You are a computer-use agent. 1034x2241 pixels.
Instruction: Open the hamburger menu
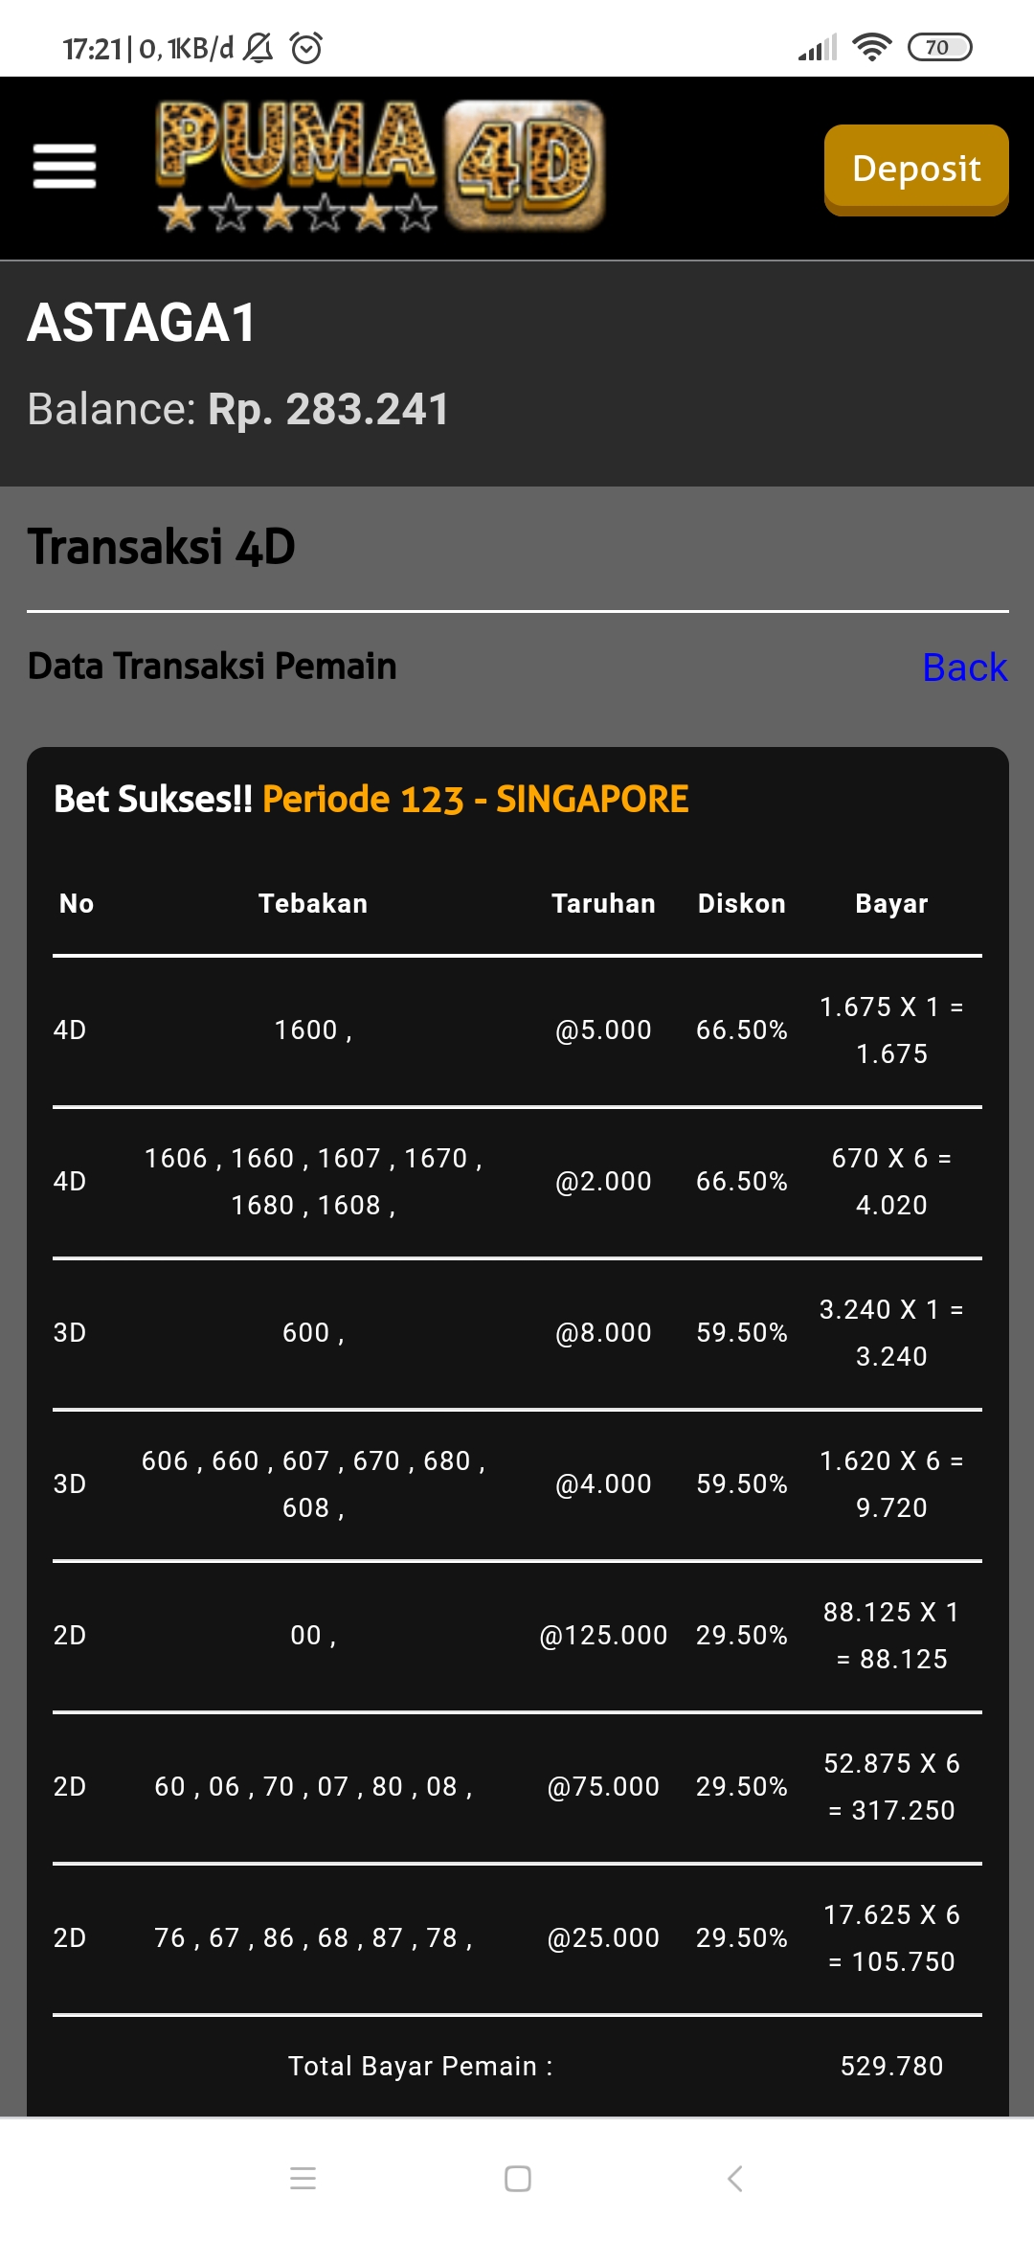pyautogui.click(x=64, y=167)
